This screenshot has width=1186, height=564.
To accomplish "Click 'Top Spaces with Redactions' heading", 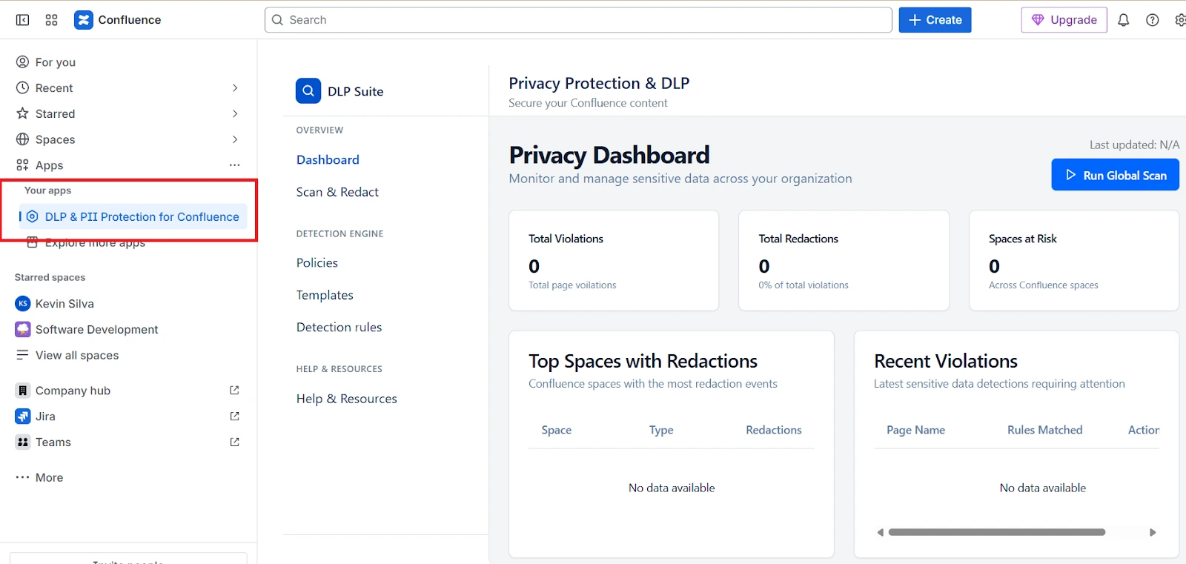I will pyautogui.click(x=643, y=361).
